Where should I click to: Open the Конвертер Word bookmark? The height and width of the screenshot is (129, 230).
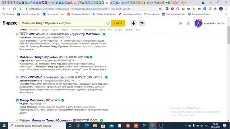point(79,14)
